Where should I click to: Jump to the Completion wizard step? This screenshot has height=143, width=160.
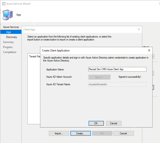(x=10, y=52)
